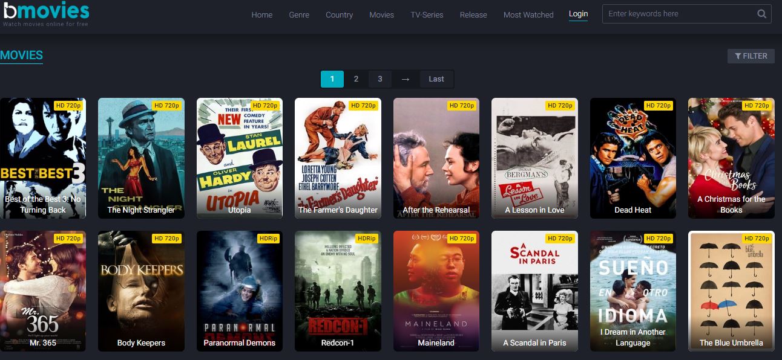Open A Christmas for the Books poster
This screenshot has height=360, width=782.
click(731, 158)
